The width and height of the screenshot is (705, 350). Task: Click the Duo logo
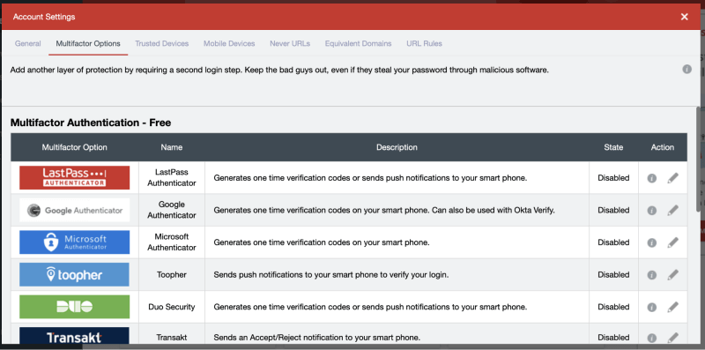pos(75,307)
